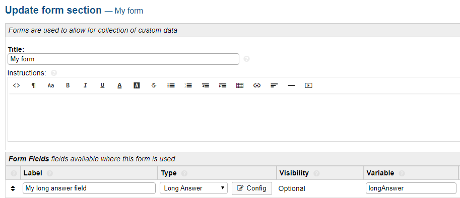This screenshot has width=460, height=198.
Task: Choose text color
Action: 119,85
